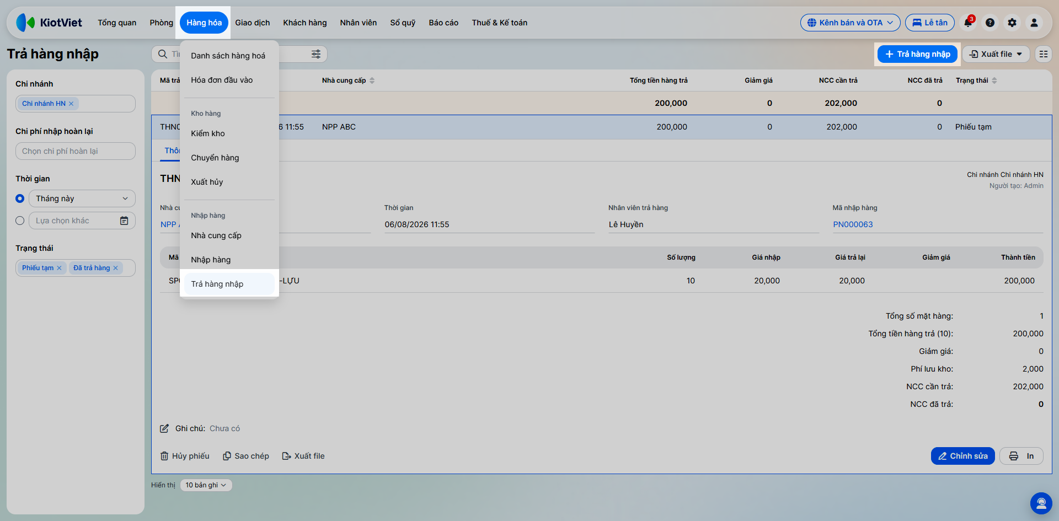
Task: Click Hủy phiếu button
Action: click(185, 456)
